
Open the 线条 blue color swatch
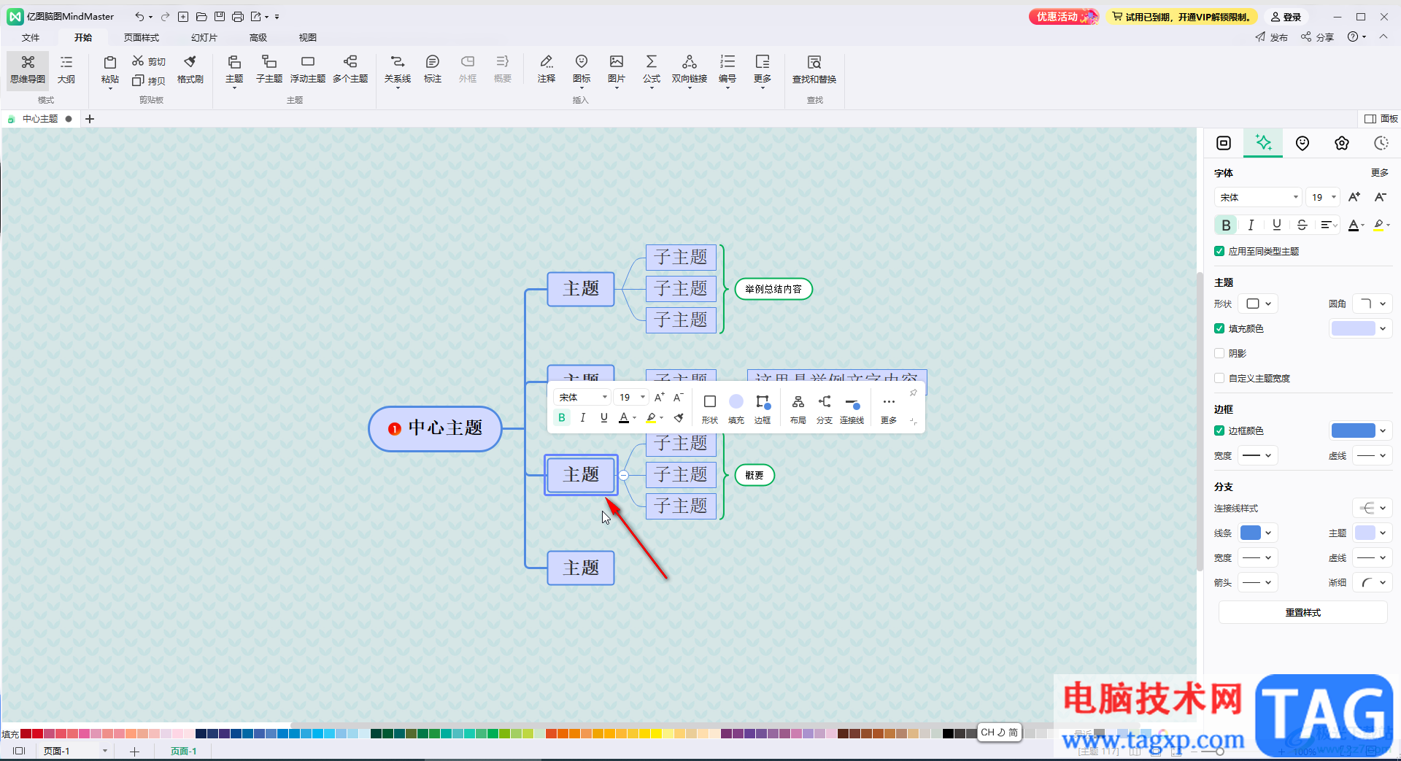coord(1257,533)
